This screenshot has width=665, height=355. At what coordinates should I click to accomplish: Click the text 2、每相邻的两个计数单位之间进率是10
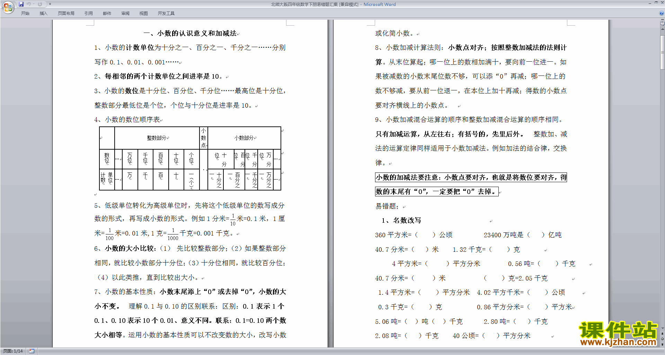click(158, 77)
